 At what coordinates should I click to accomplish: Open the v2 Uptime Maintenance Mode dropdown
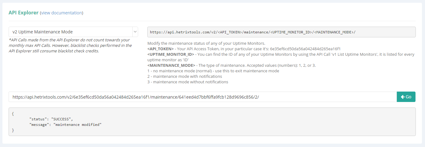tap(73, 32)
